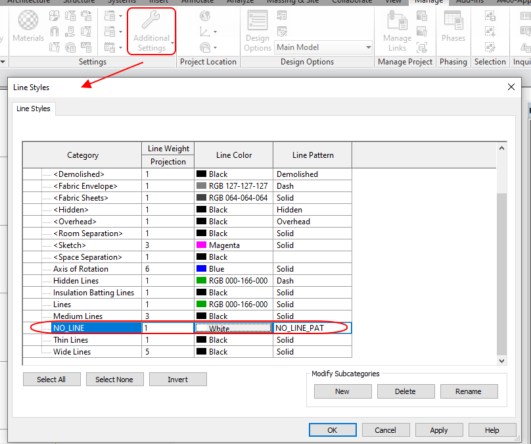Screen dimensions: 531x444
Task: Click the Location globe icon
Action: pyautogui.click(x=205, y=16)
